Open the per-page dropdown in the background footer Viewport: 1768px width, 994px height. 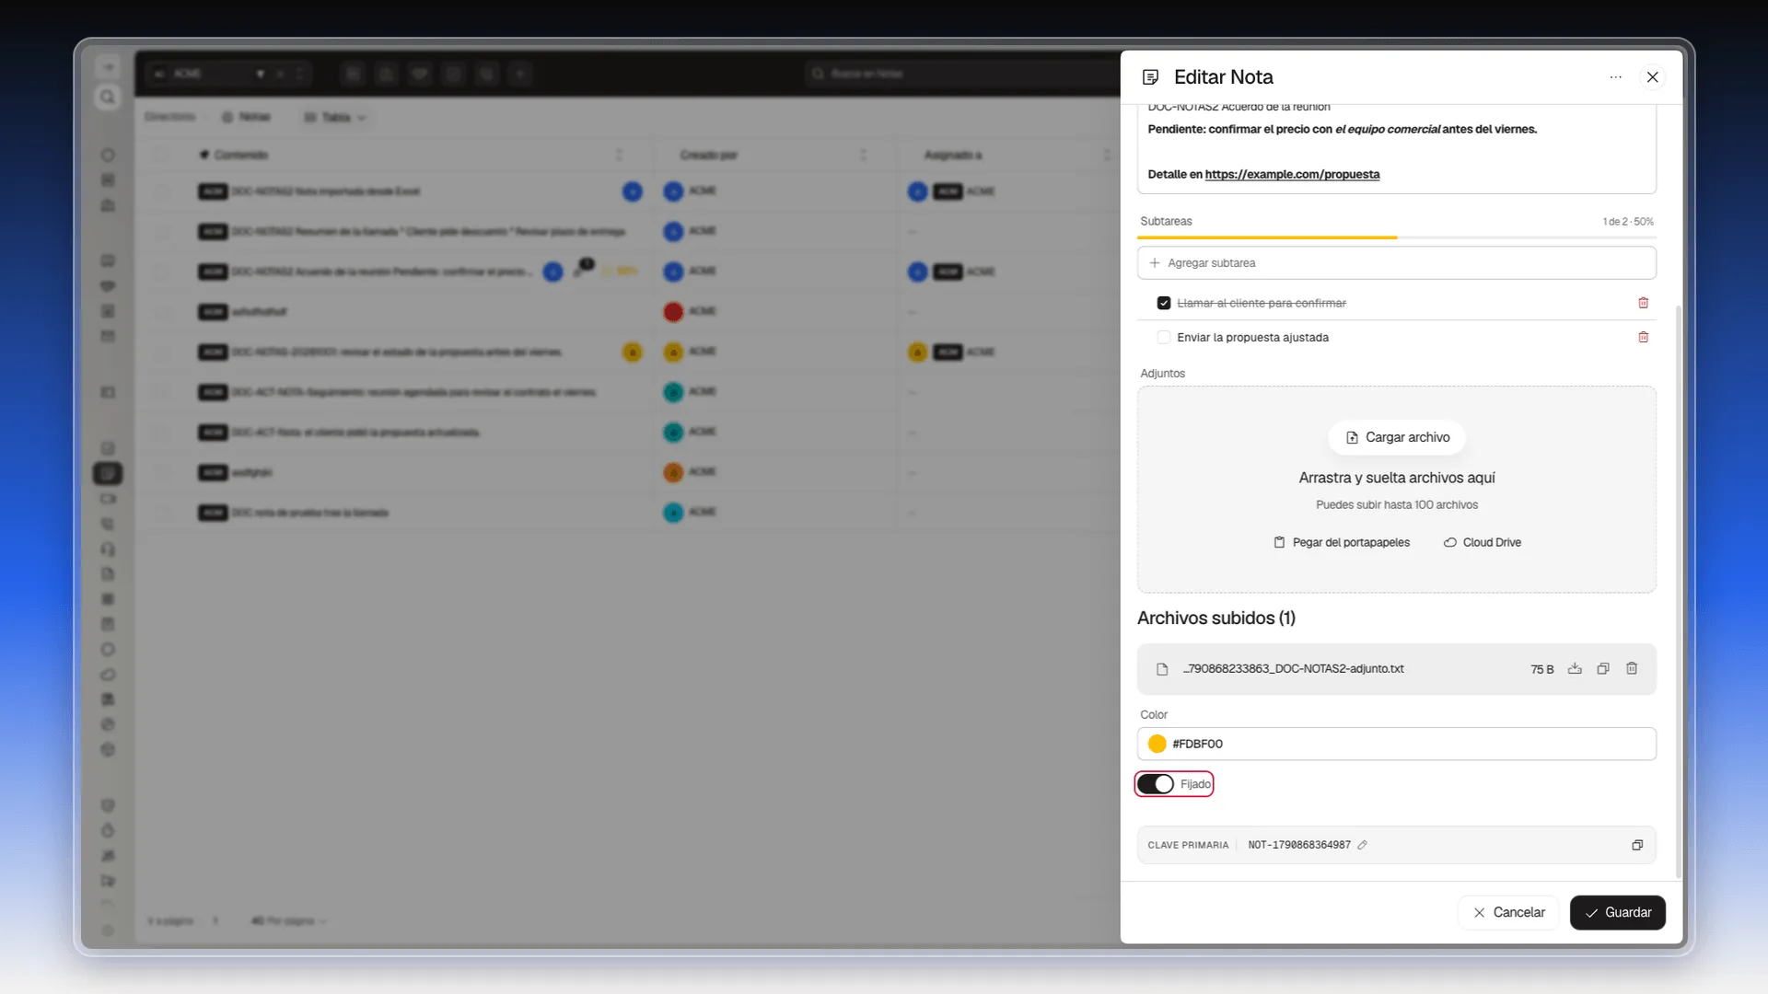click(x=289, y=921)
